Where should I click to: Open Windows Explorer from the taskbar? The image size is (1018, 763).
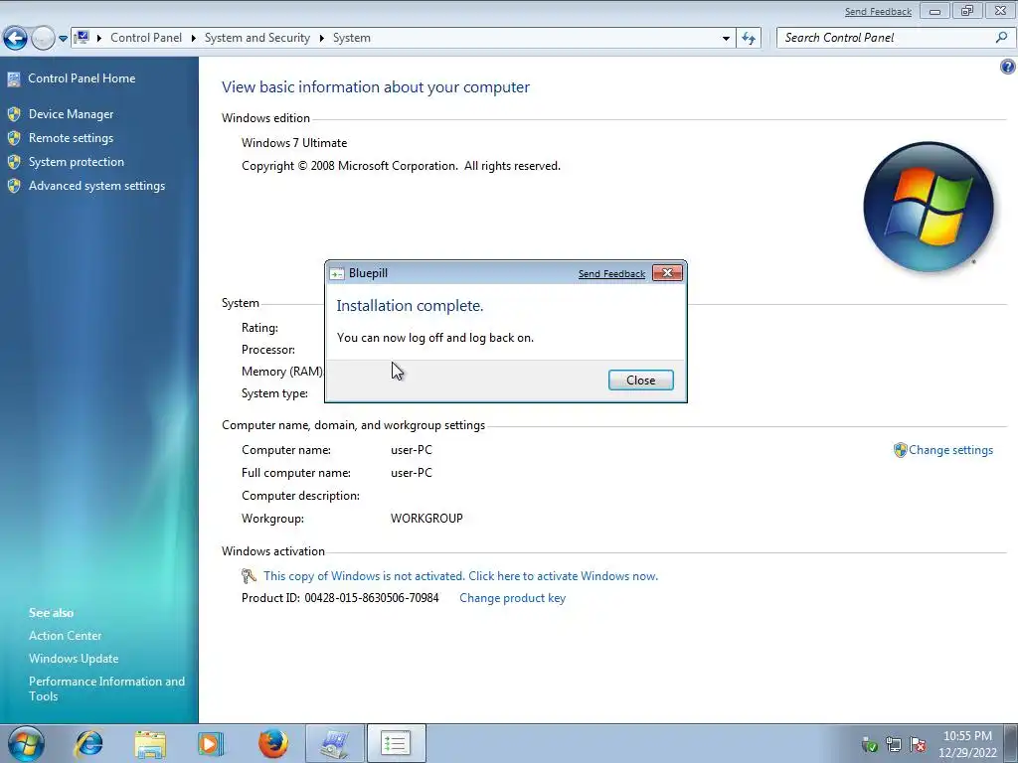[x=150, y=743]
